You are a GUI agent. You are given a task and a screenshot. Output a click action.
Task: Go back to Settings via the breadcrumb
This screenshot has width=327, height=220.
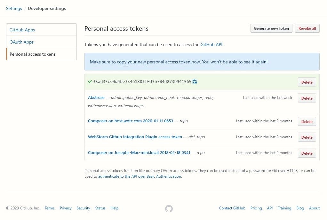pyautogui.click(x=14, y=8)
